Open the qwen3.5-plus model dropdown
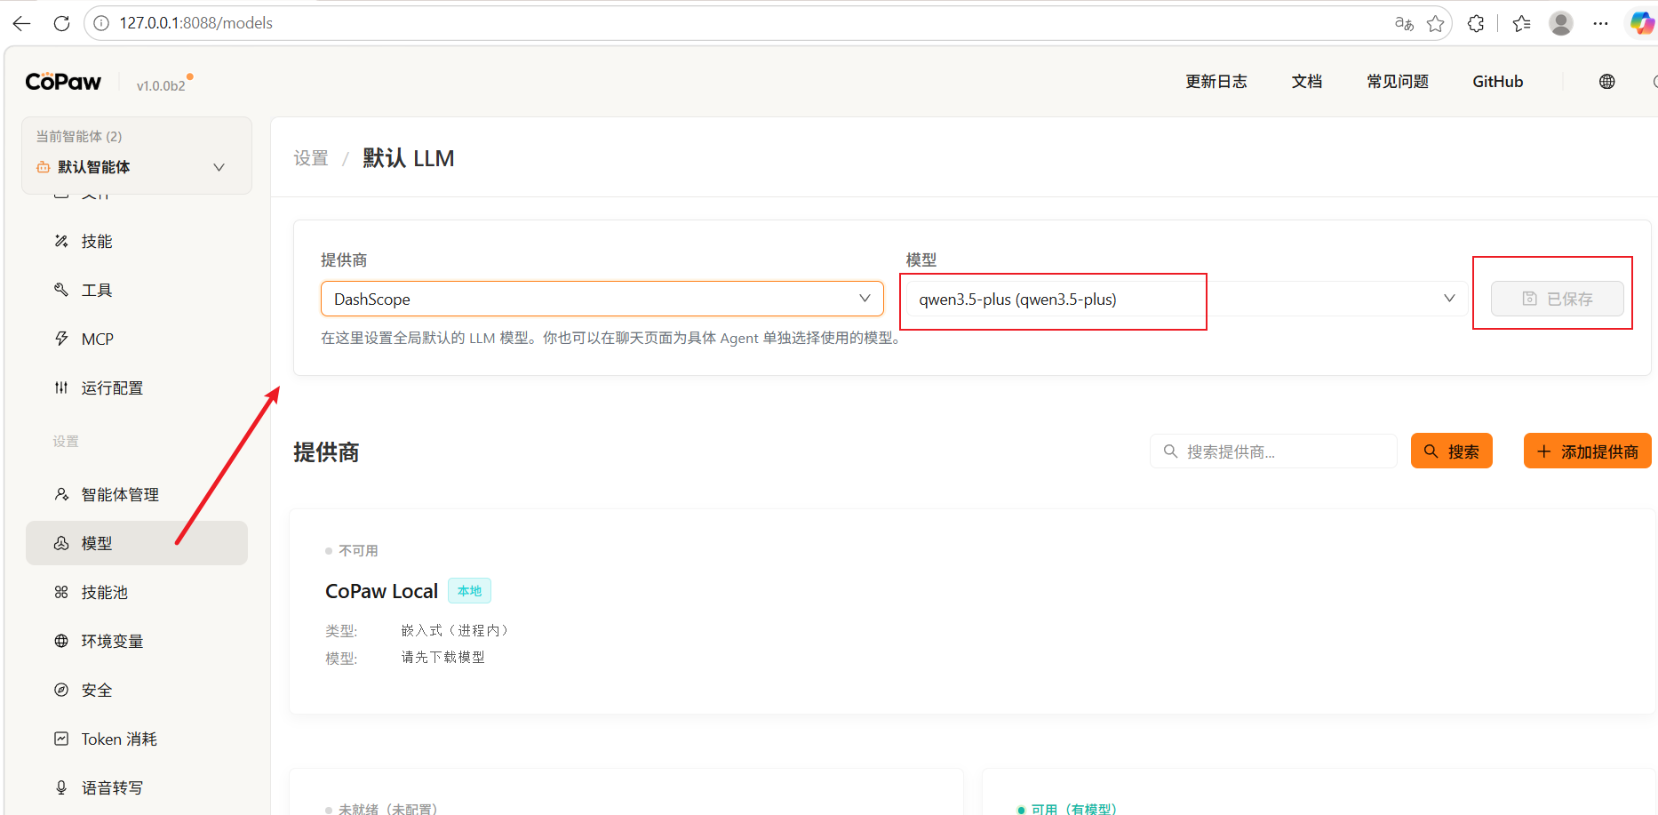1658x815 pixels. point(1186,299)
